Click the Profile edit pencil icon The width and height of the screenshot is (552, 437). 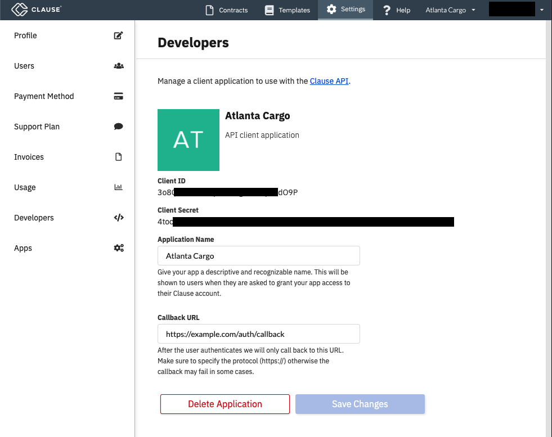[118, 35]
